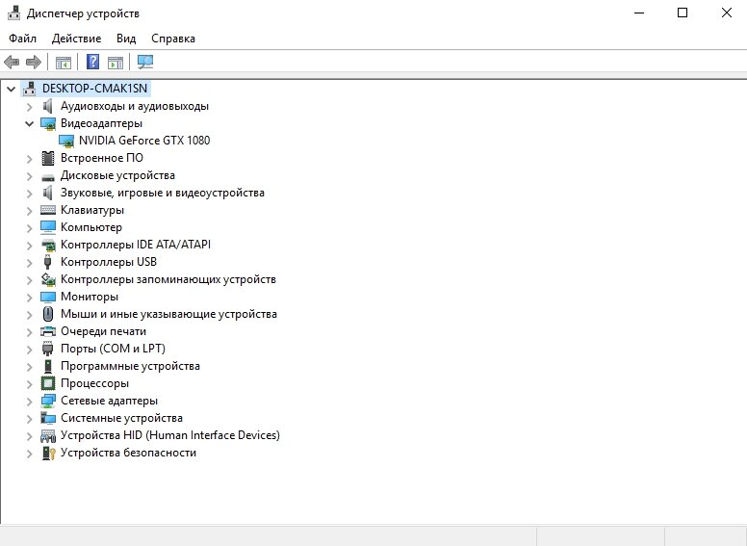Select the Встроенное ПО label
This screenshot has width=747, height=546.
(x=101, y=158)
